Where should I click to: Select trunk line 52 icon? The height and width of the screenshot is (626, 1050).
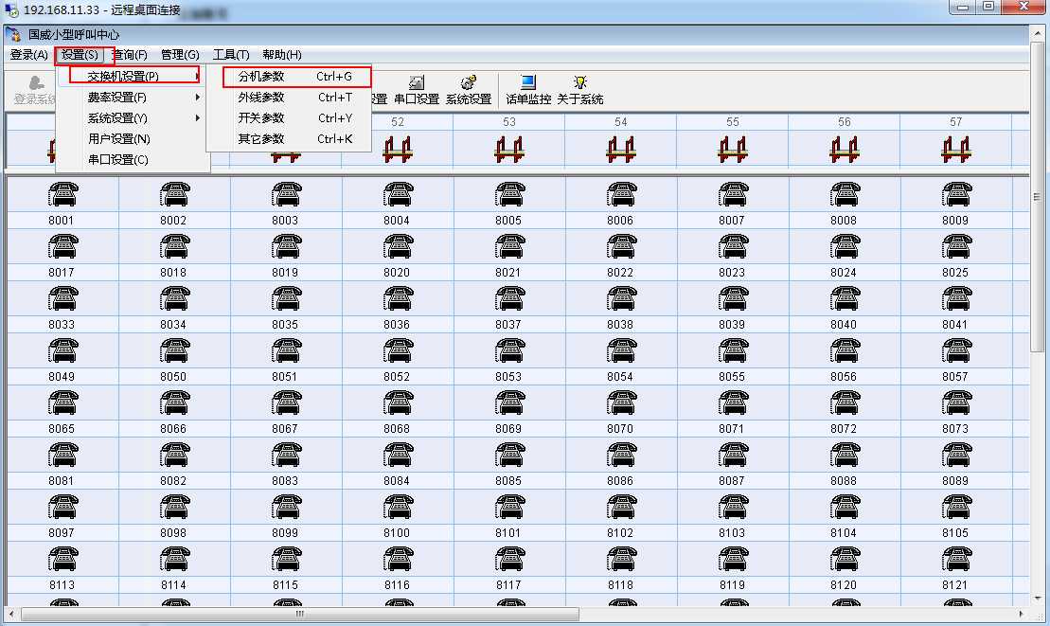[x=398, y=150]
